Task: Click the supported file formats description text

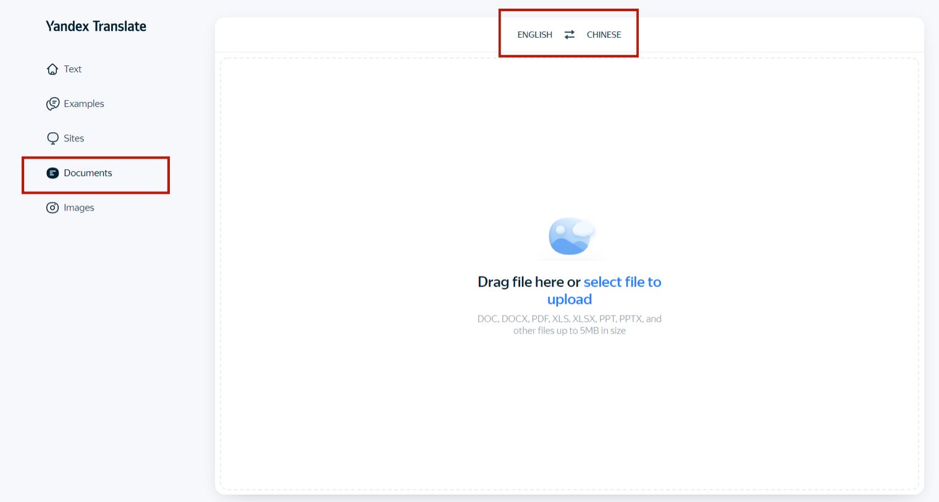Action: (x=570, y=325)
